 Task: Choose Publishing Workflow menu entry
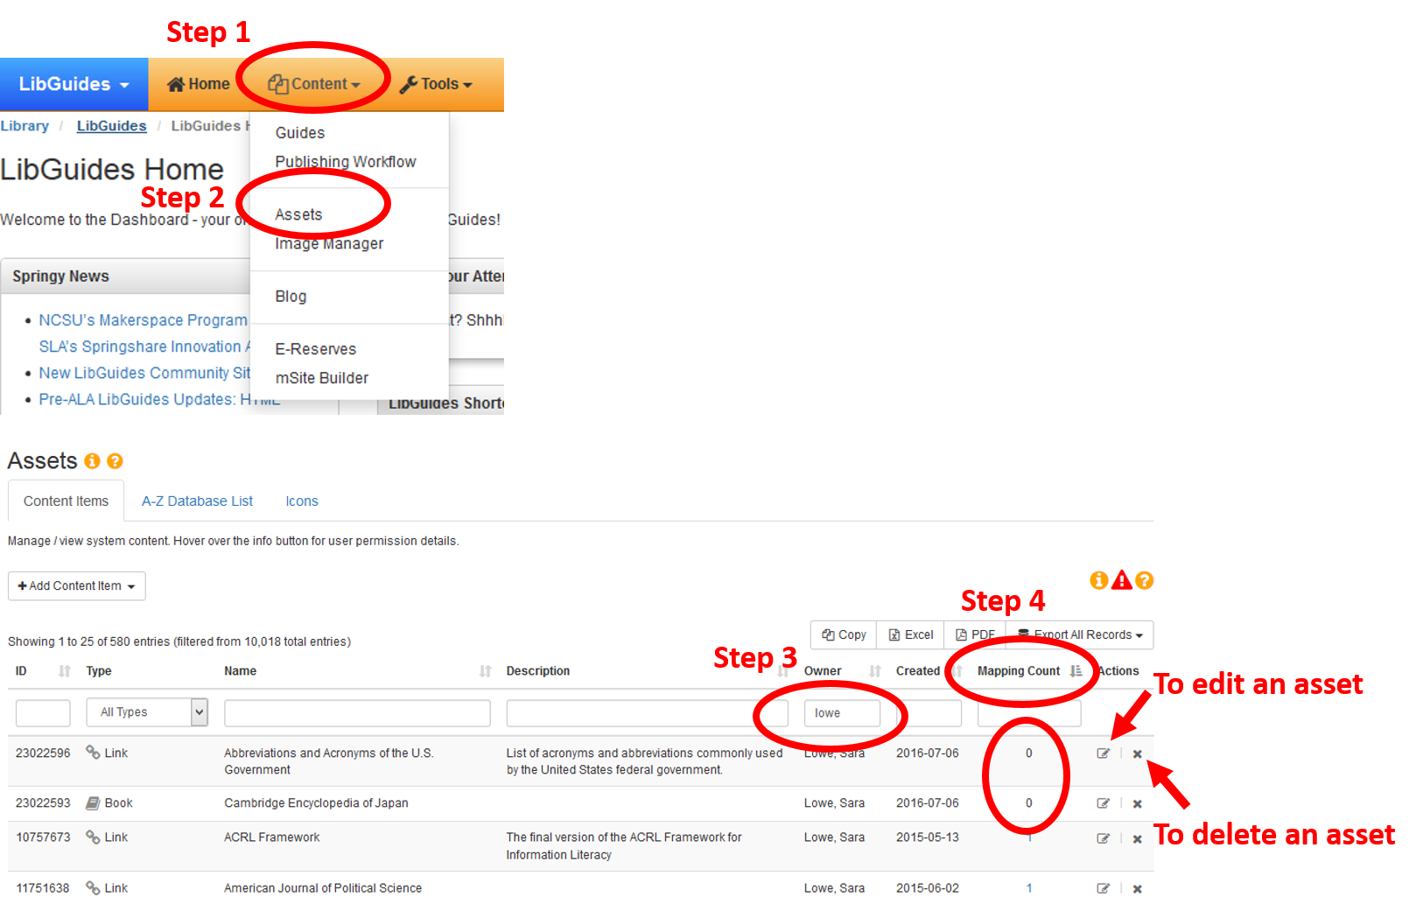pos(346,162)
